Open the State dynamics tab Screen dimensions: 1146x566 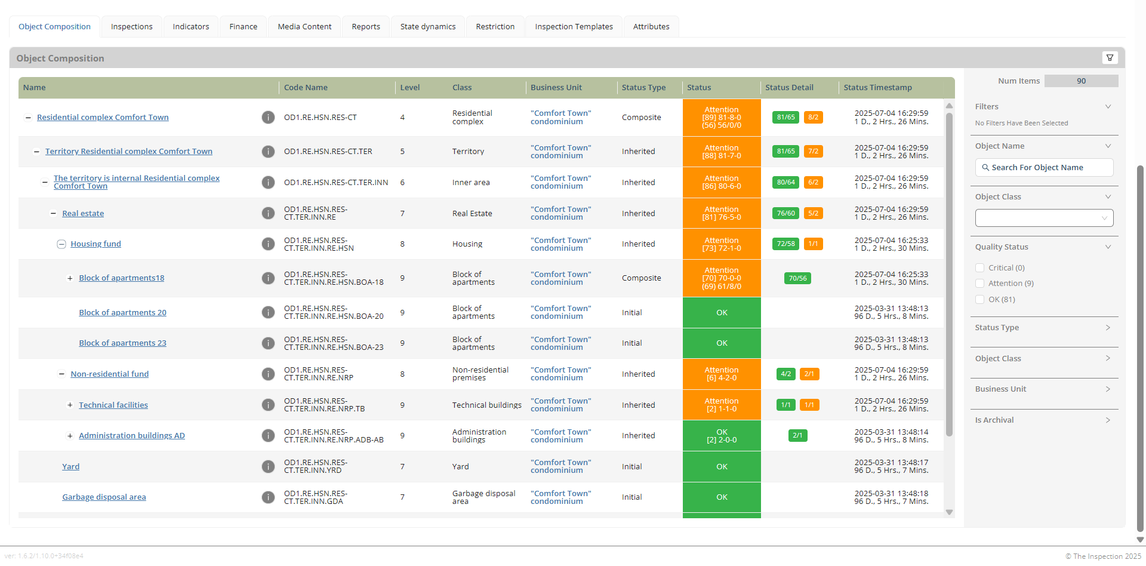(427, 27)
